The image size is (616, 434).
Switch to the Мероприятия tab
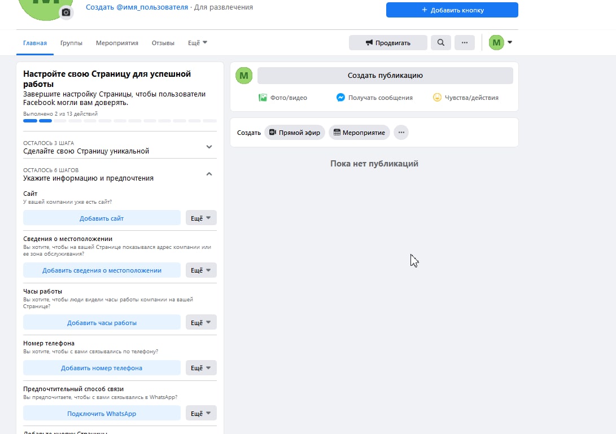click(117, 43)
